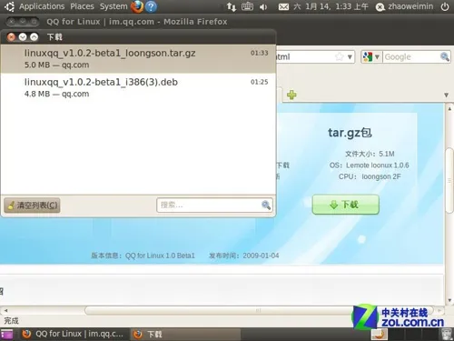454x341 pixels.
Task: Open the System menu
Action: coord(113,6)
